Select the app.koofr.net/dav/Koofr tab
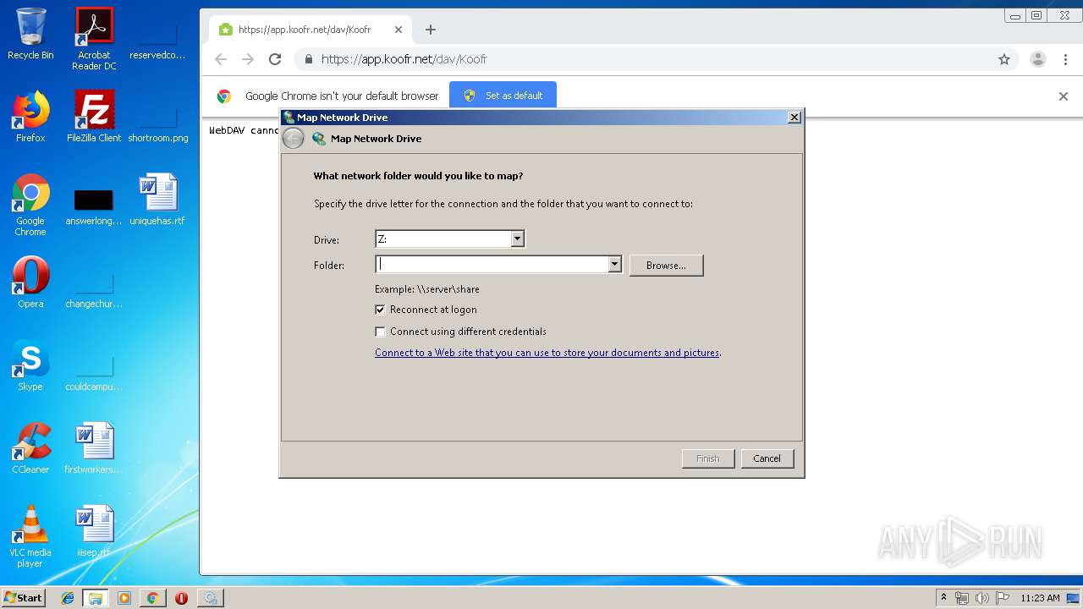The width and height of the screenshot is (1083, 609). click(x=309, y=30)
